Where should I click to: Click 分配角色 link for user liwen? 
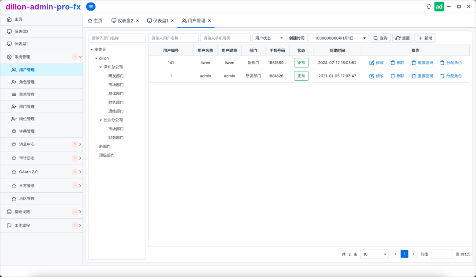[x=451, y=63]
